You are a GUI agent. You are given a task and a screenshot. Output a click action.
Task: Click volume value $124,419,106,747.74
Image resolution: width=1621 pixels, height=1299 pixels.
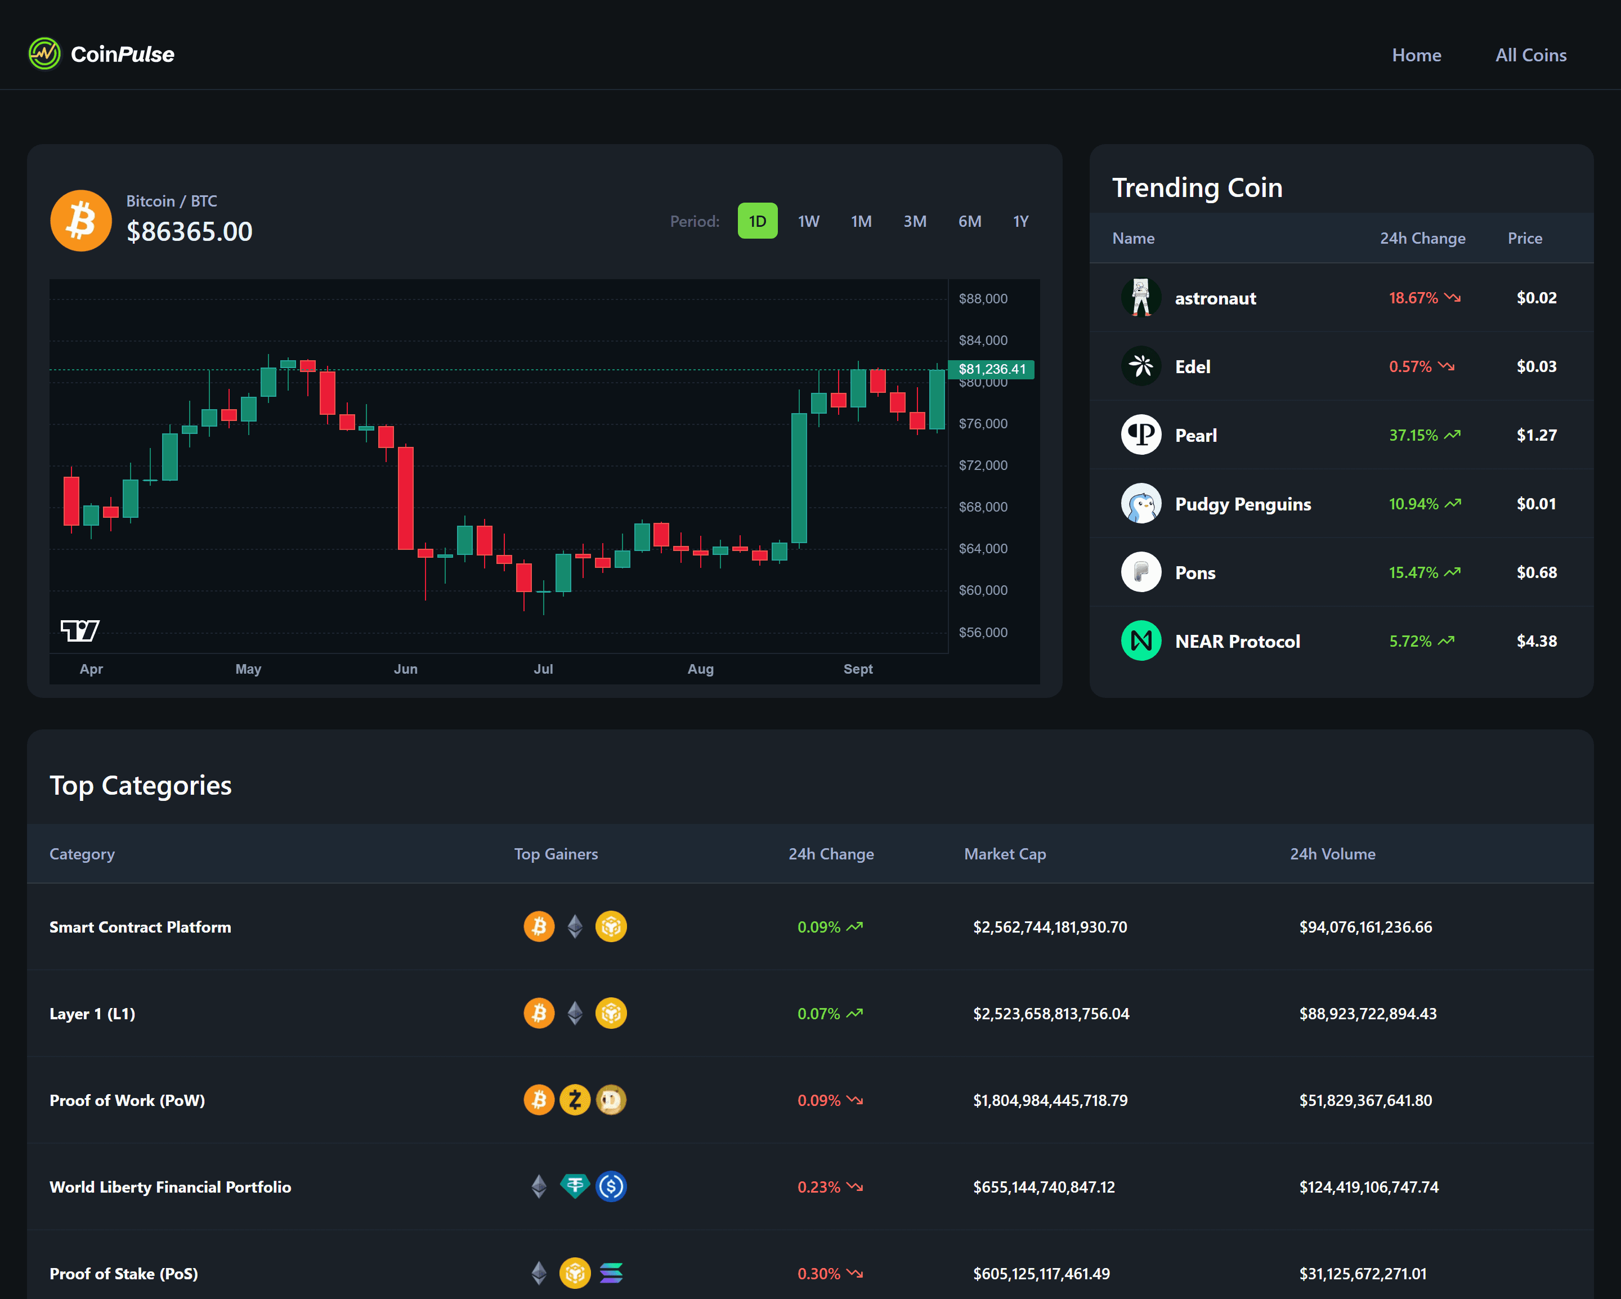pyautogui.click(x=1368, y=1187)
